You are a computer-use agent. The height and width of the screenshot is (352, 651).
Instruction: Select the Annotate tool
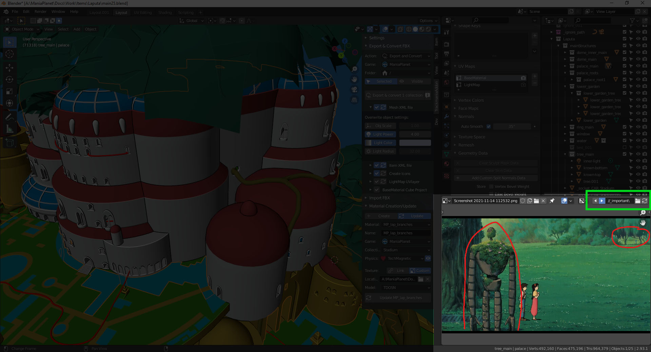point(9,117)
